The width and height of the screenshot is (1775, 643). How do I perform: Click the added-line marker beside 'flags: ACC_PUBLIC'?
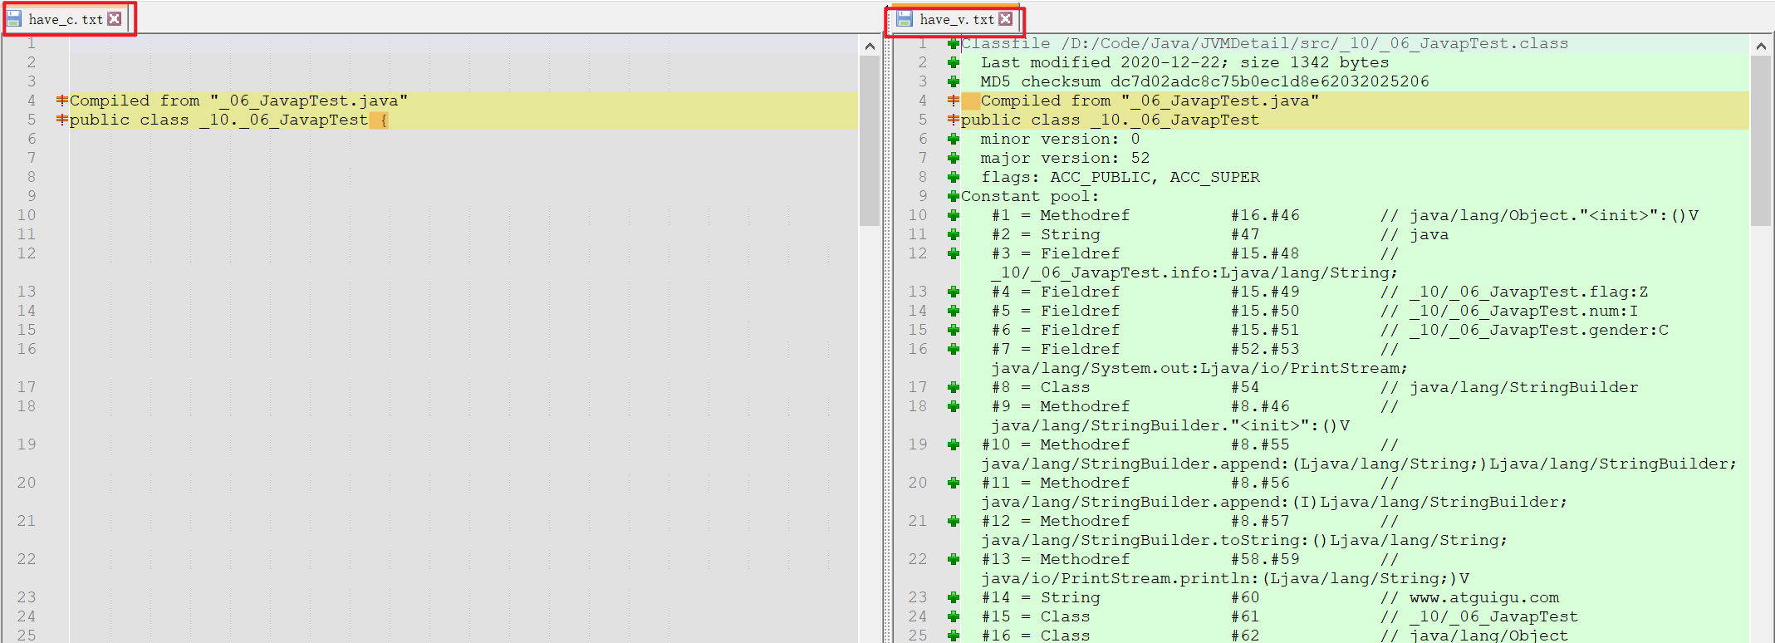[x=954, y=177]
